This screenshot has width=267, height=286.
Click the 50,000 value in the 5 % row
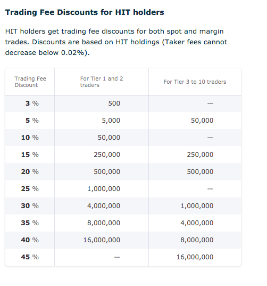click(x=202, y=121)
